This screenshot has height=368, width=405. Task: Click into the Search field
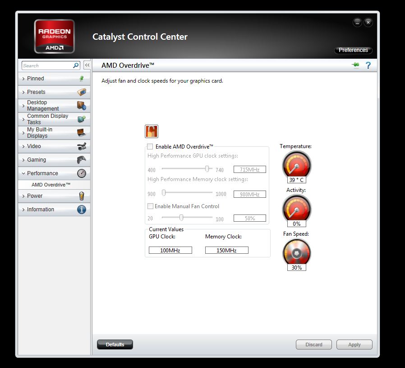[48, 65]
